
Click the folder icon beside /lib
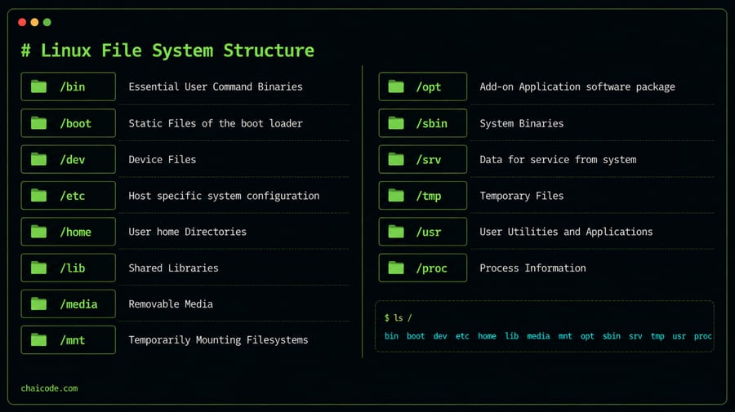point(38,268)
